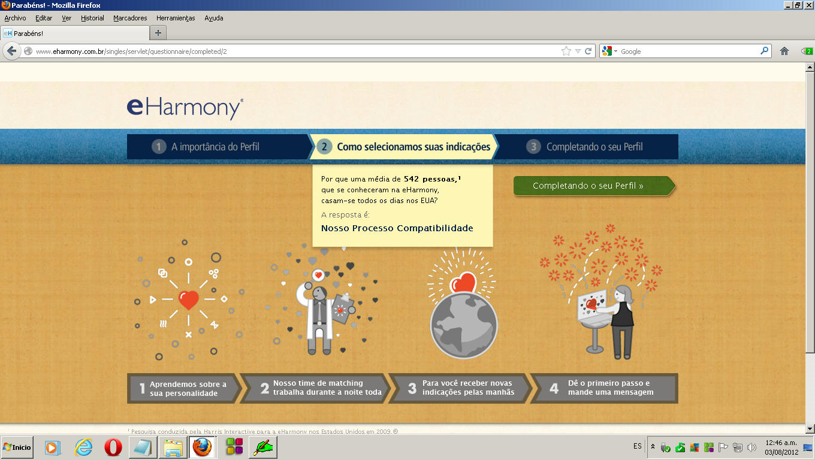Click the green squares tray icon
The width and height of the screenshot is (815, 460).
[x=709, y=447]
